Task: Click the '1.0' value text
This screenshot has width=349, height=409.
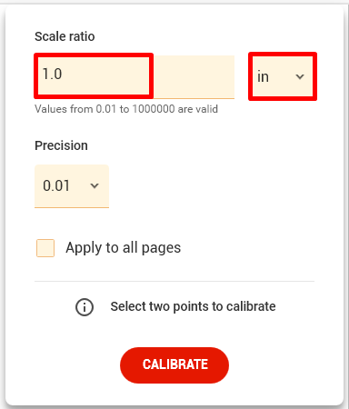Action: click(x=52, y=74)
